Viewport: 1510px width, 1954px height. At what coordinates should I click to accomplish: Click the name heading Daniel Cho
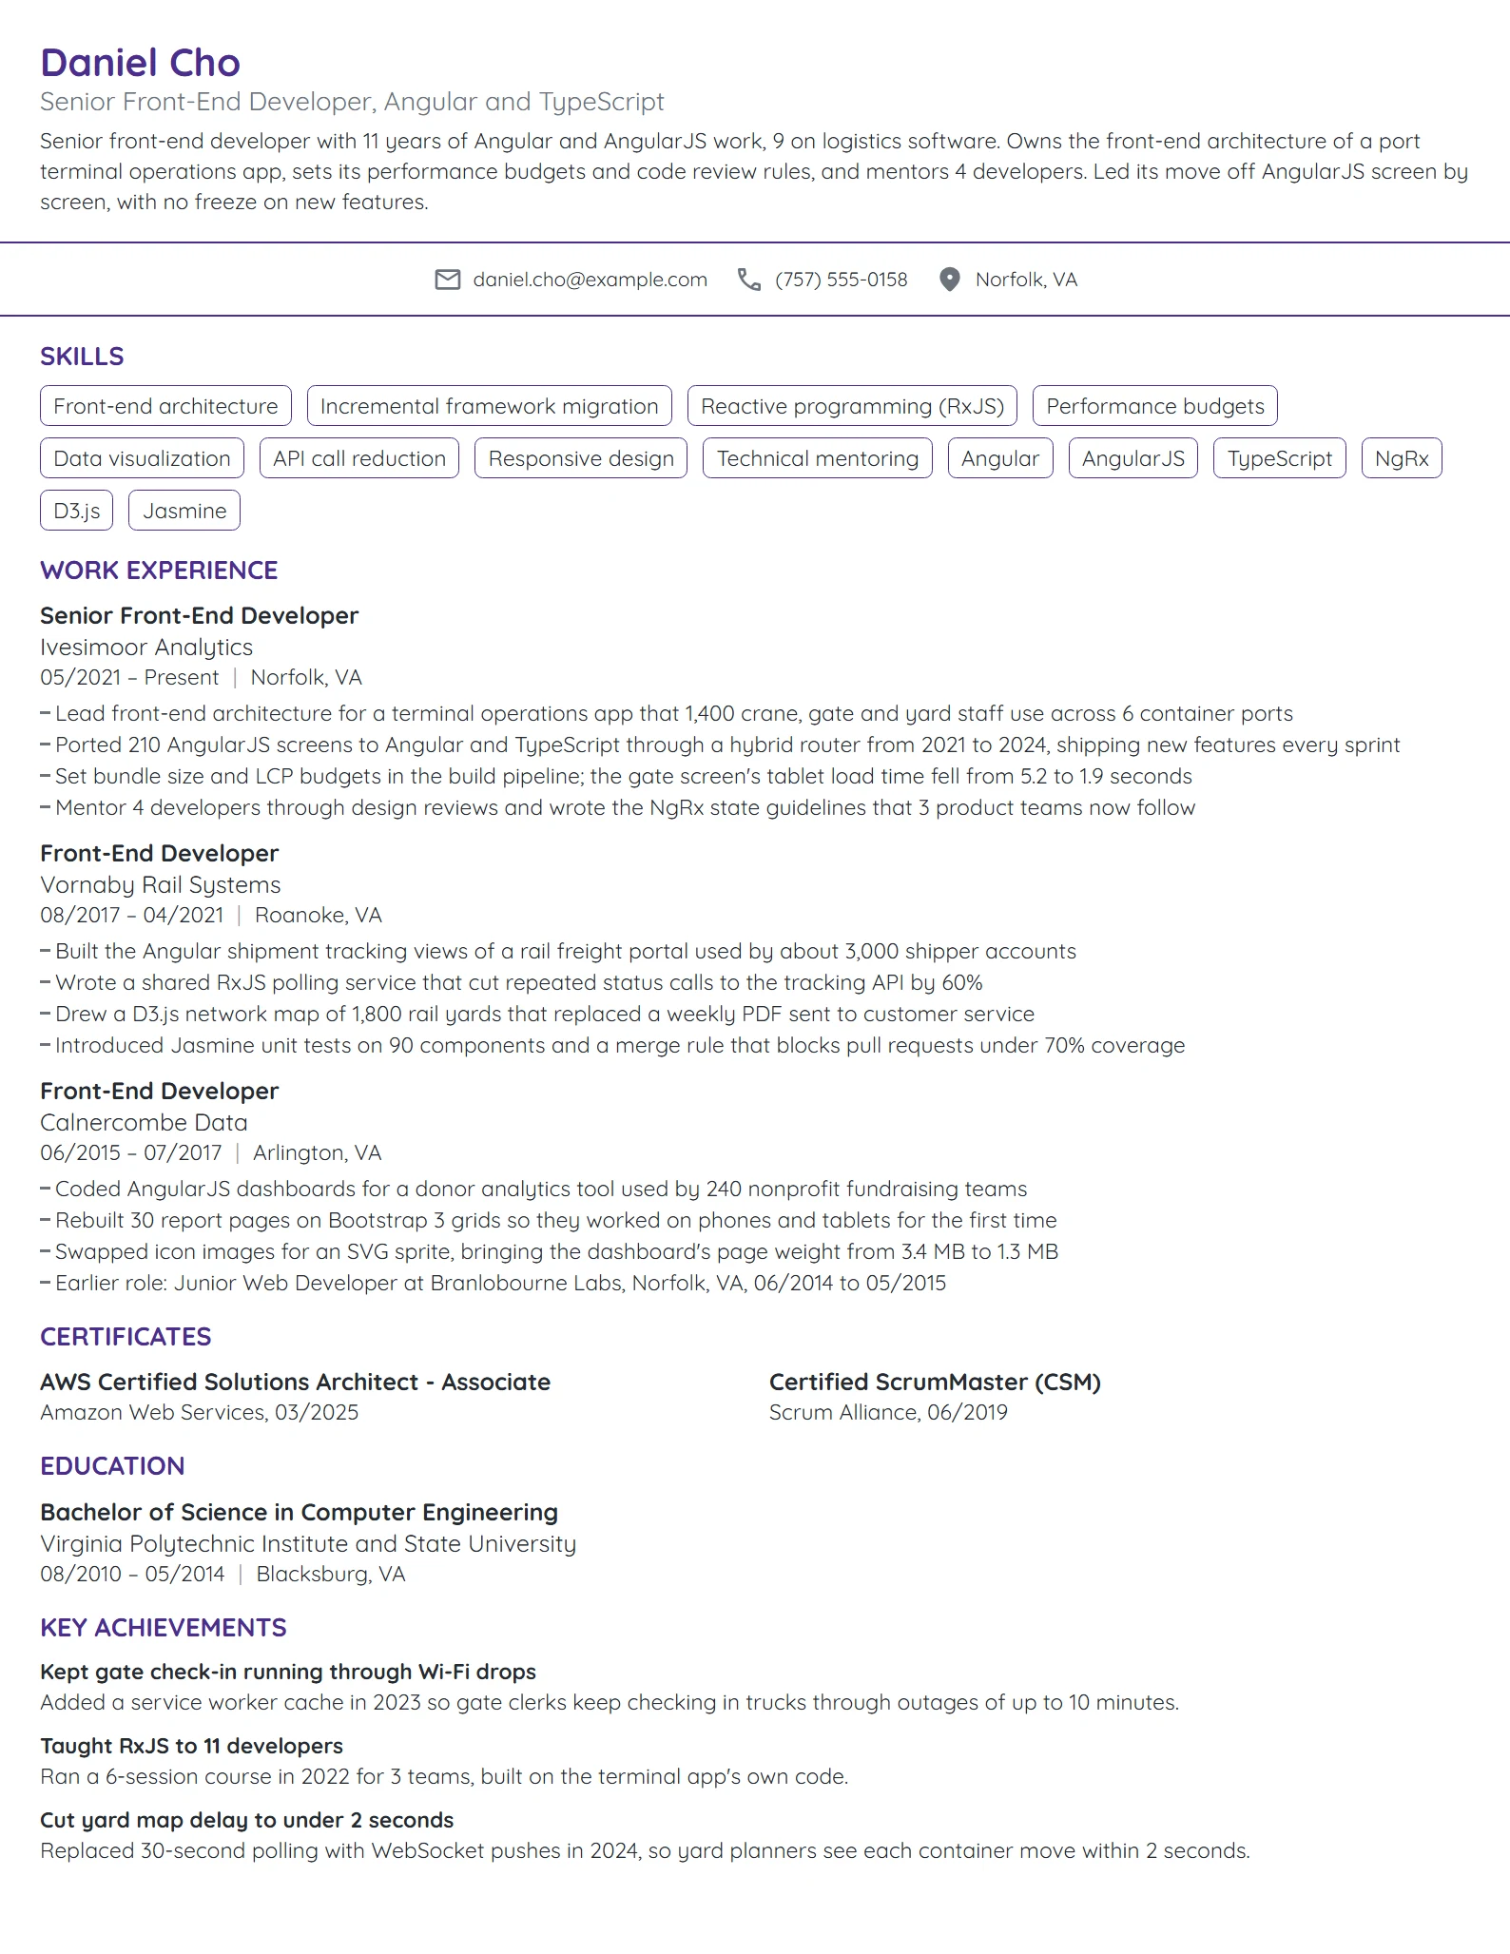(x=141, y=63)
